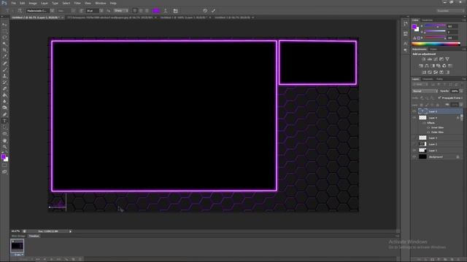
Task: Switch to the Swatches tab
Action: pyautogui.click(x=427, y=20)
